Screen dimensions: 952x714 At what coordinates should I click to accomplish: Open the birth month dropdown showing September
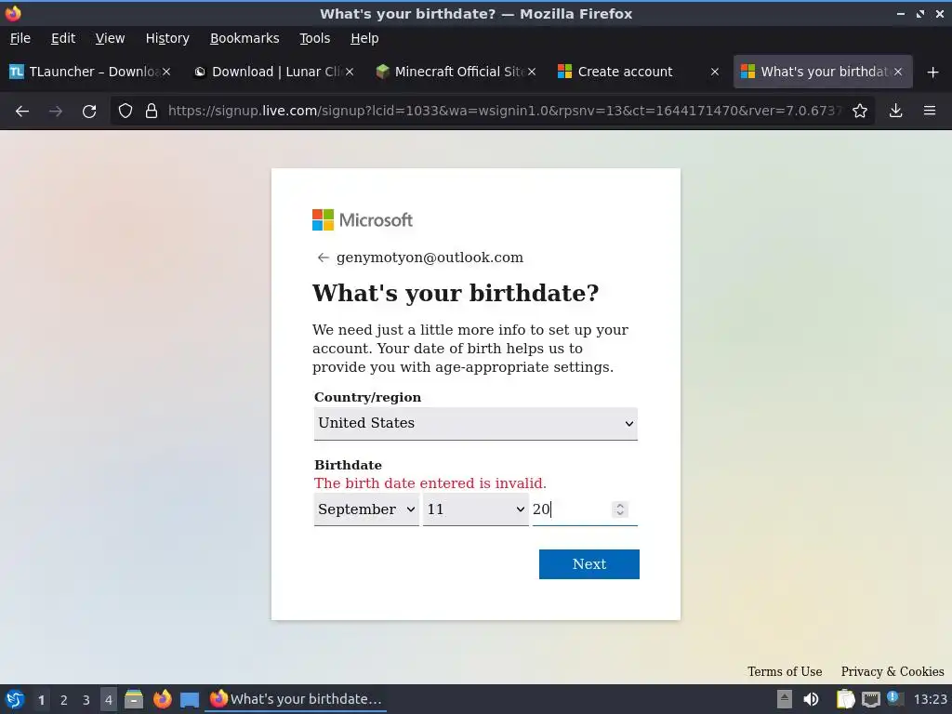tap(366, 509)
